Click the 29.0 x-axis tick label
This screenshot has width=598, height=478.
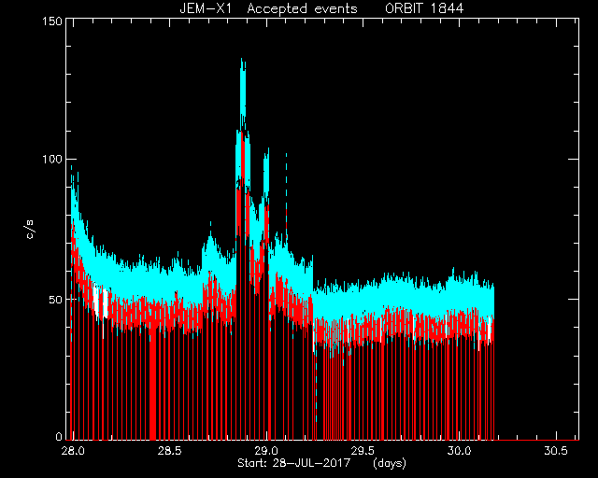point(265,451)
